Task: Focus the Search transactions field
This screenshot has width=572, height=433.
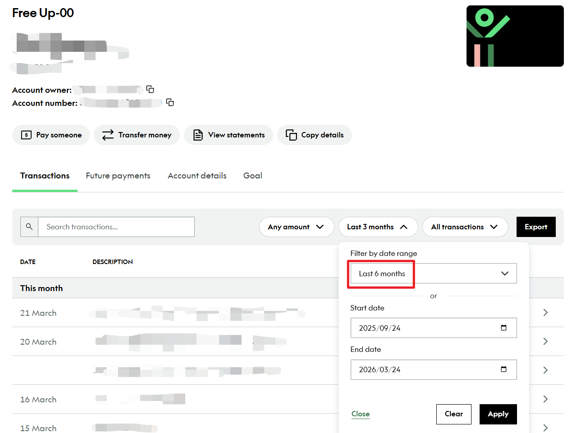Action: pos(116,227)
